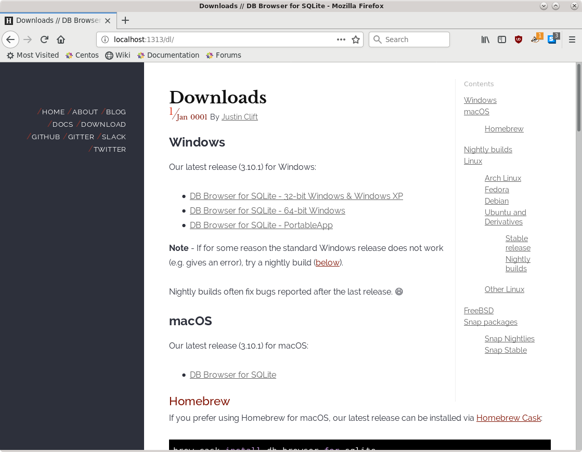Toggle the browser sidebar view
582x452 pixels.
(501, 39)
